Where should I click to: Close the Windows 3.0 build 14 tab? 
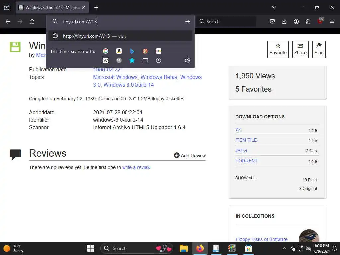[84, 7]
